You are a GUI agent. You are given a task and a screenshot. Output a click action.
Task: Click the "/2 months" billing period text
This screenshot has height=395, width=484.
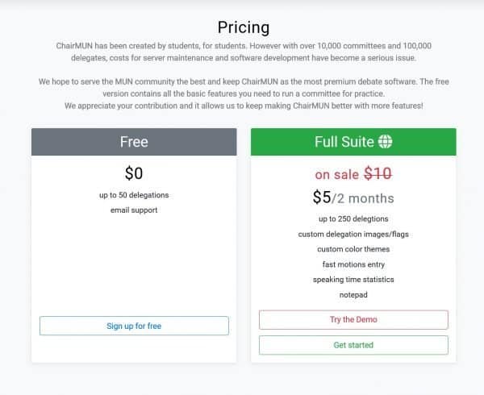click(x=363, y=198)
